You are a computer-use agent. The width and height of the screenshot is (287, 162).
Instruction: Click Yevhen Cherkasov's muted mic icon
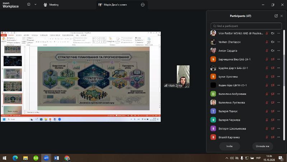coord(267,42)
